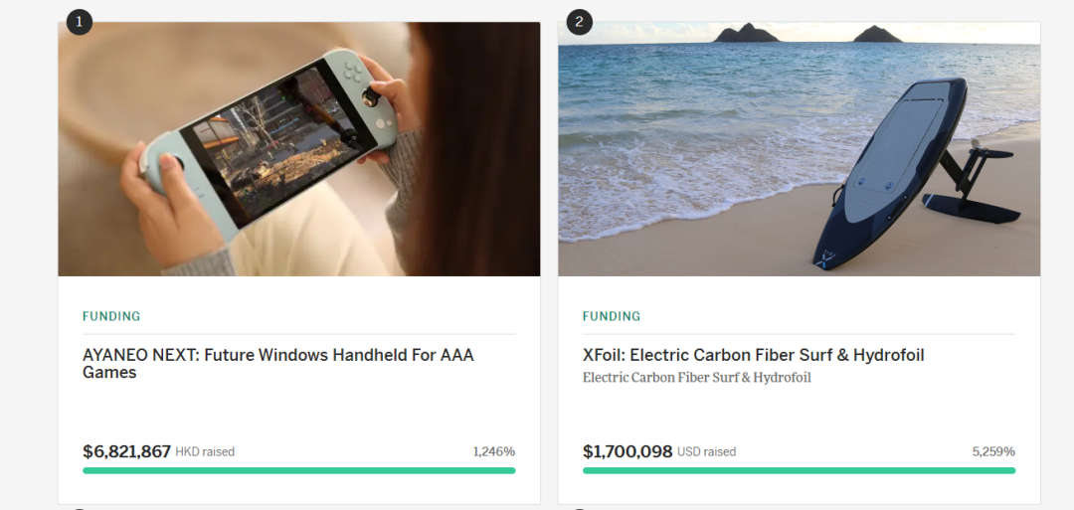Click the rank number 2 badge

580,21
